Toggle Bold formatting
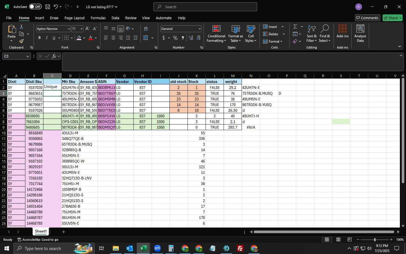This screenshot has height=254, width=406. coord(39,38)
